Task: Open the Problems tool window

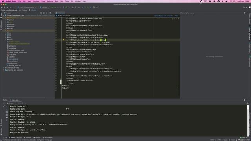Action: [x=27, y=137]
